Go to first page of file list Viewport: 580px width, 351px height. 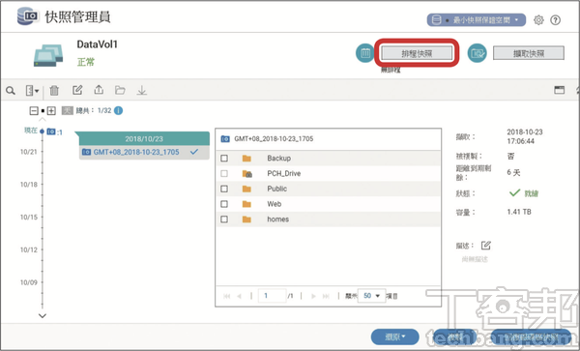coord(227,296)
